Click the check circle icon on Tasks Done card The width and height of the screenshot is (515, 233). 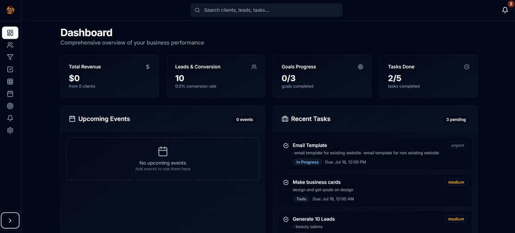[x=467, y=67]
